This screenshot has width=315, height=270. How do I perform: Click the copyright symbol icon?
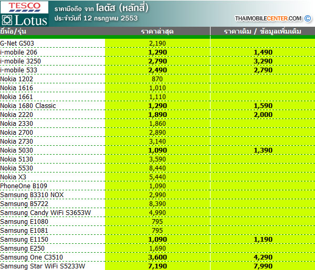click(x=308, y=18)
